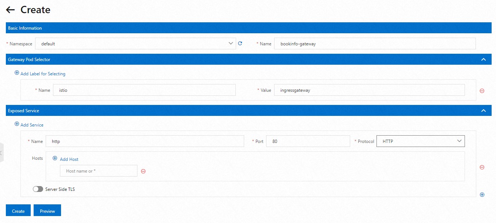This screenshot has width=496, height=223.
Task: Edit the label Name field containing istio
Action: pyautogui.click(x=144, y=90)
